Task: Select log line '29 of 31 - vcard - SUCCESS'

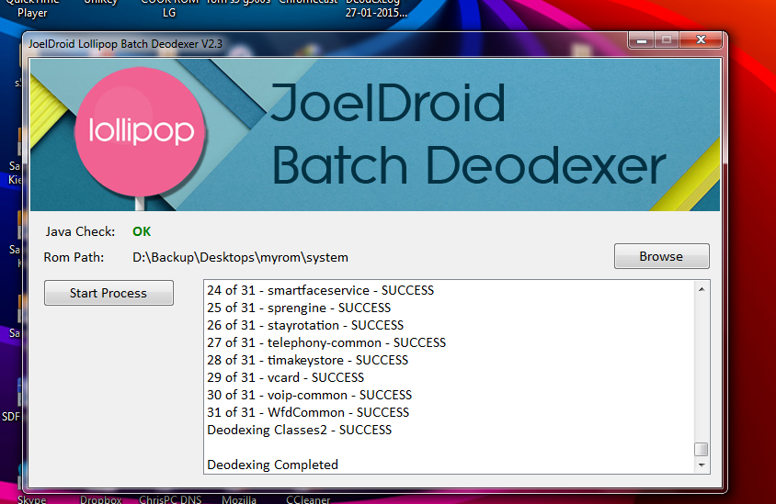Action: pos(286,377)
